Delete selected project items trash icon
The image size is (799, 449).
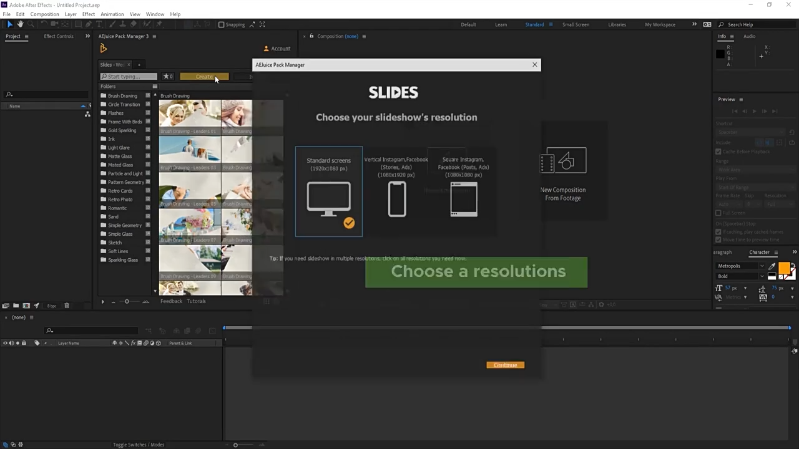[67, 306]
